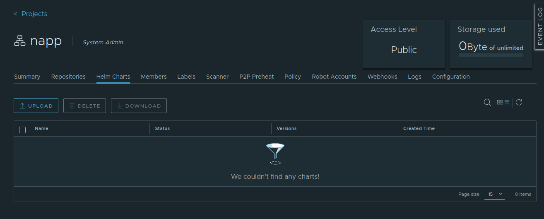The height and width of the screenshot is (219, 544).
Task: Toggle card/list view icon
Action: (503, 102)
